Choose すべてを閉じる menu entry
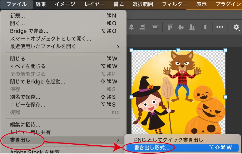242x154 pixels. pyautogui.click(x=63, y=66)
